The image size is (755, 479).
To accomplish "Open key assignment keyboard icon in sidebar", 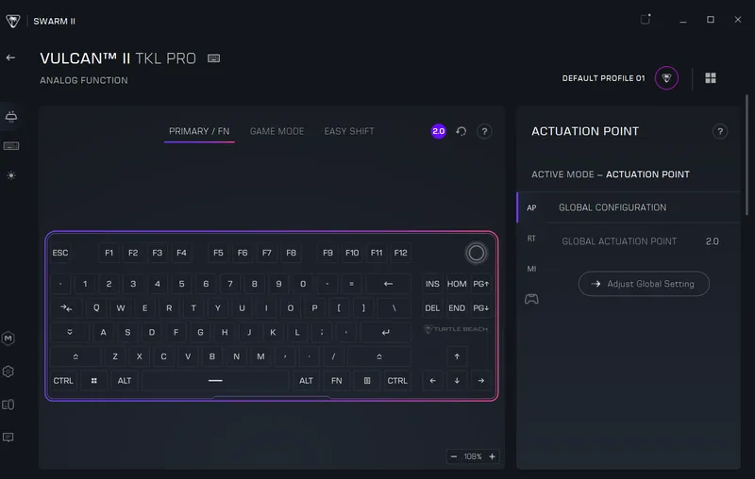I will [11, 146].
